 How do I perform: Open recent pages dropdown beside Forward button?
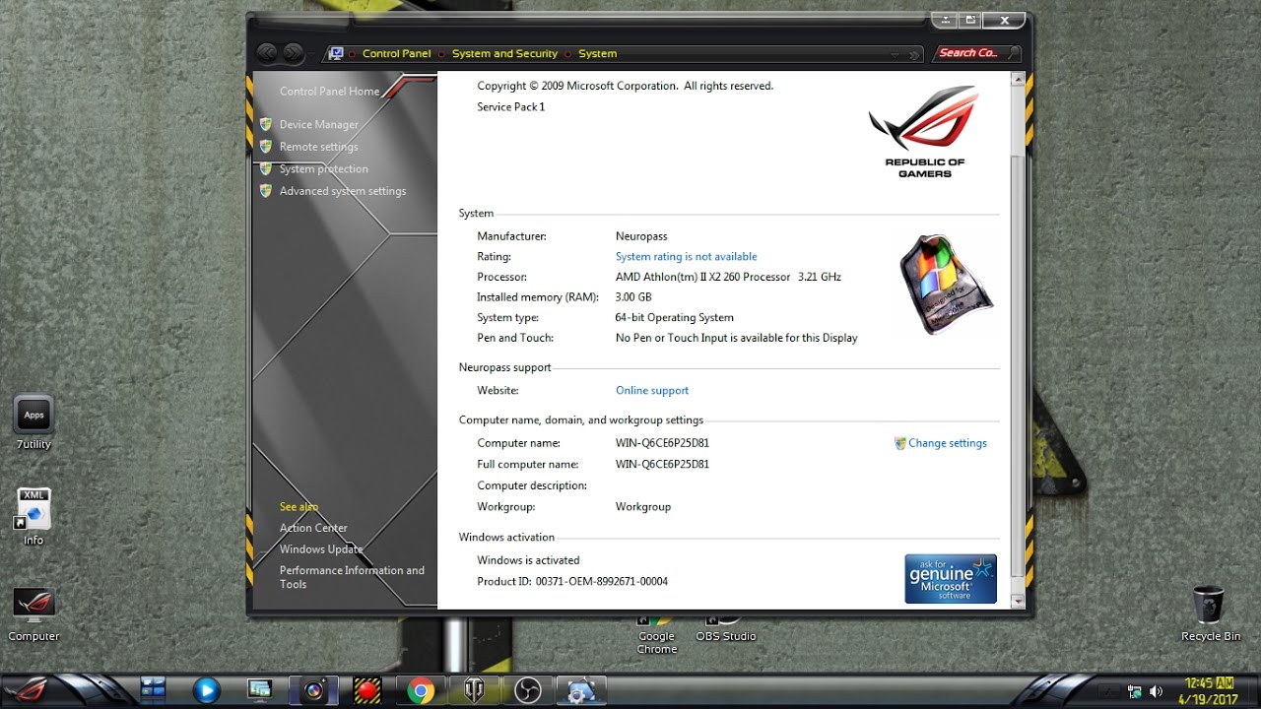313,54
